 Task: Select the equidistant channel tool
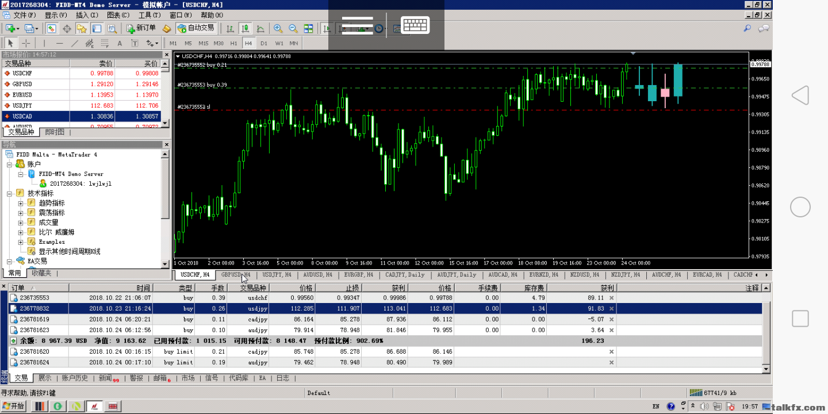click(90, 43)
